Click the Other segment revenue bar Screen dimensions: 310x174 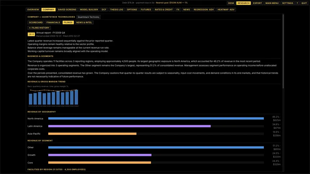coord(156,147)
